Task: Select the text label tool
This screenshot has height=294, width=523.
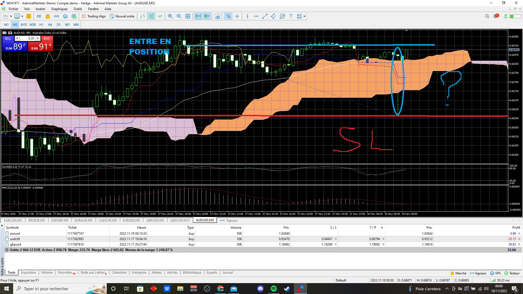Action: tap(291, 16)
